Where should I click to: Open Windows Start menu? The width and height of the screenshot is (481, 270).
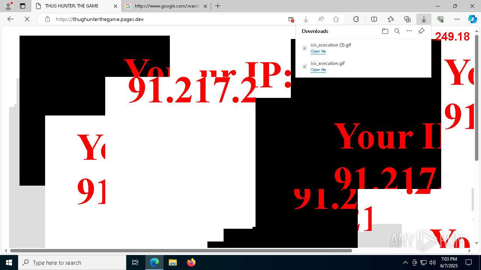9,262
